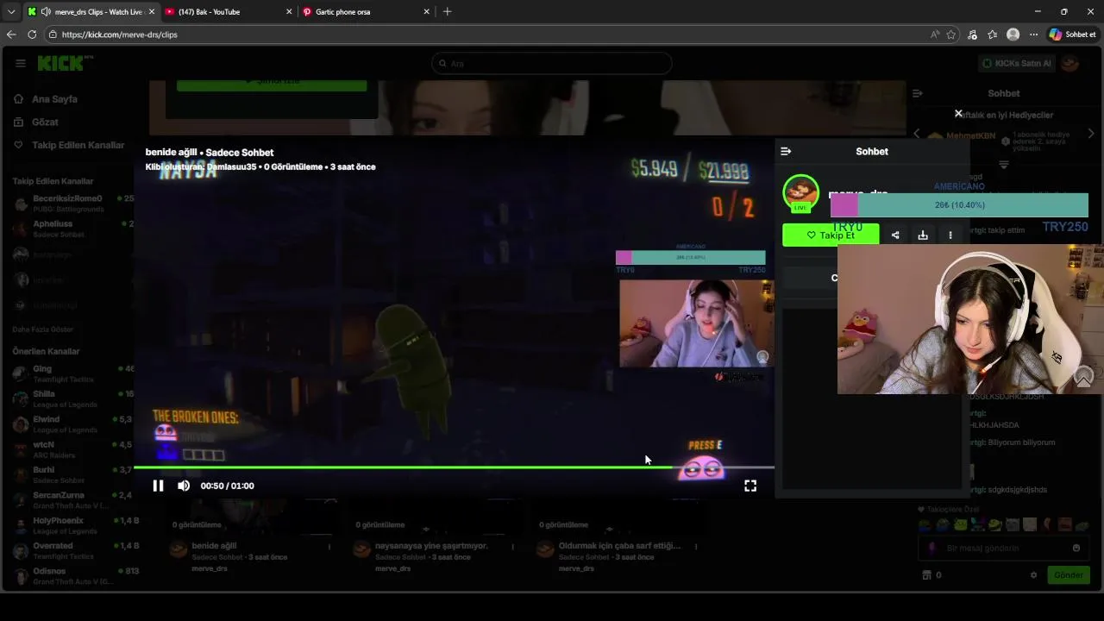Open wtcN recommended channel

click(73, 449)
